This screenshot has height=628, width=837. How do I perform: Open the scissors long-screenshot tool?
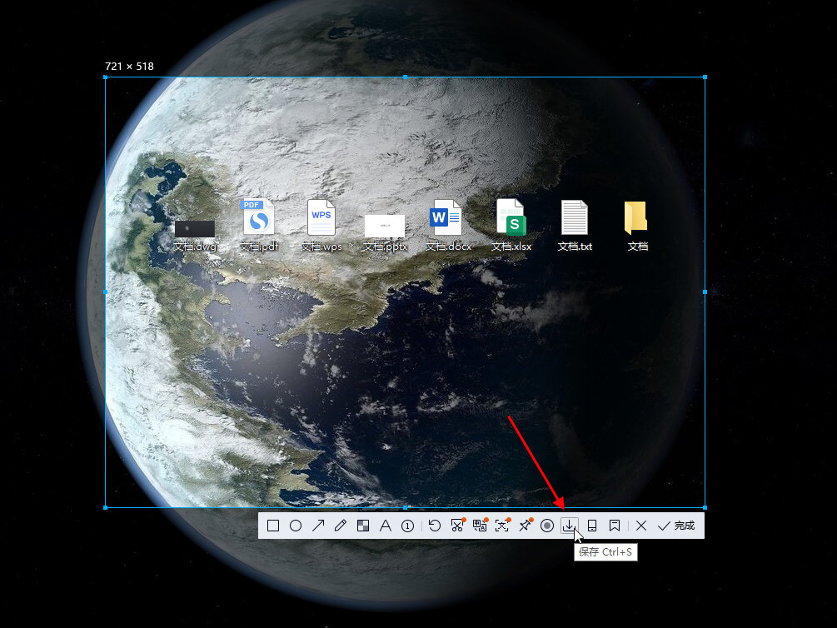pyautogui.click(x=457, y=525)
